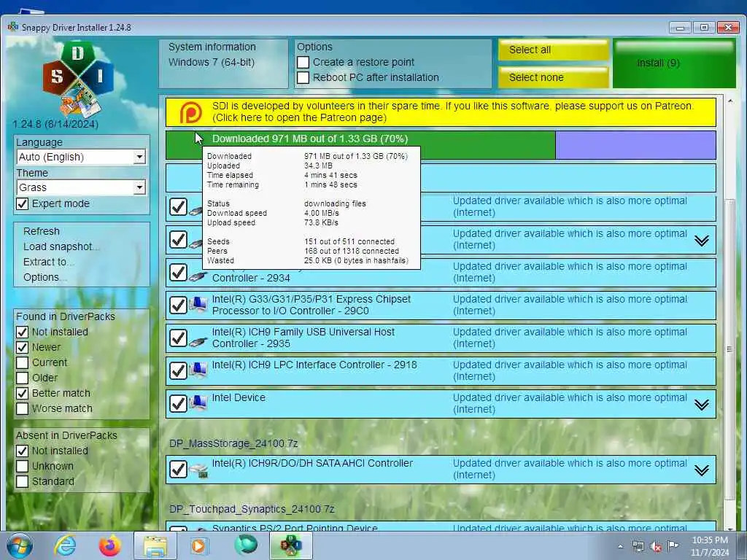
Task: Click the System information panel
Action: pyautogui.click(x=223, y=63)
